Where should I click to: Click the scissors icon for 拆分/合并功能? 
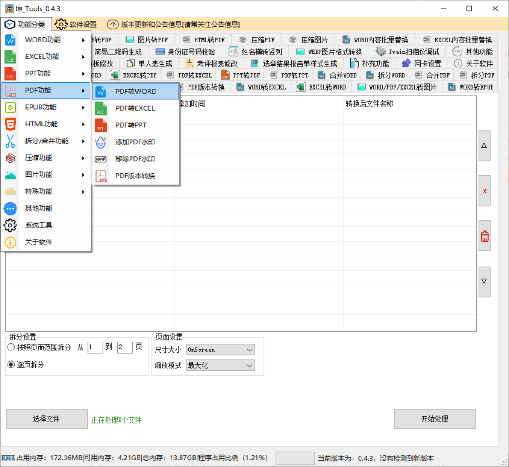pos(10,141)
